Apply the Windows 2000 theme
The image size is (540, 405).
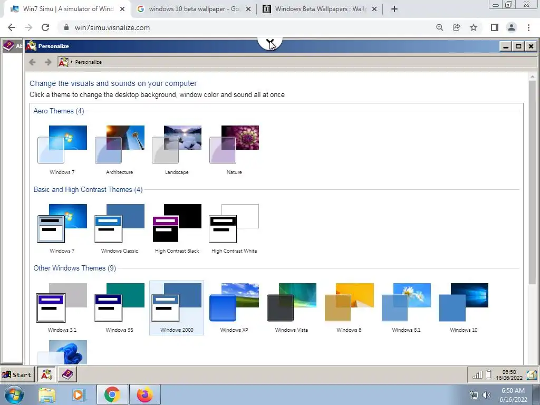(x=177, y=307)
